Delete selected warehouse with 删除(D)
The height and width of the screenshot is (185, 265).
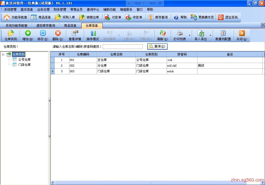point(58,35)
